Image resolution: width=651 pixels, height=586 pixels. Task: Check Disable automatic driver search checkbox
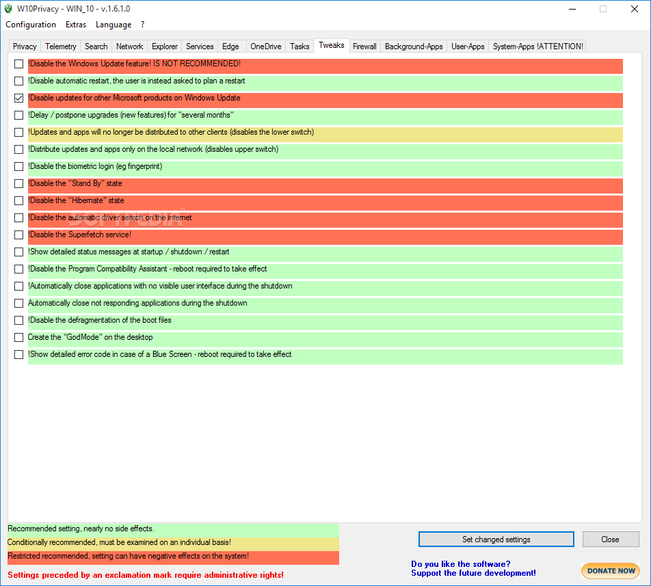click(x=18, y=218)
